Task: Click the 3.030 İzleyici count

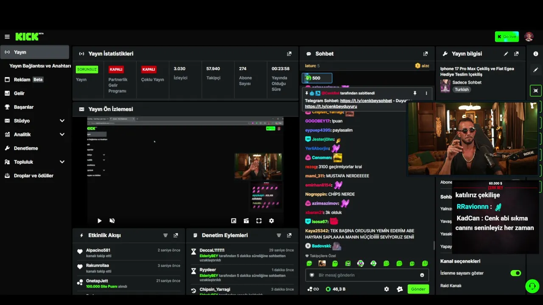Action: tap(179, 69)
